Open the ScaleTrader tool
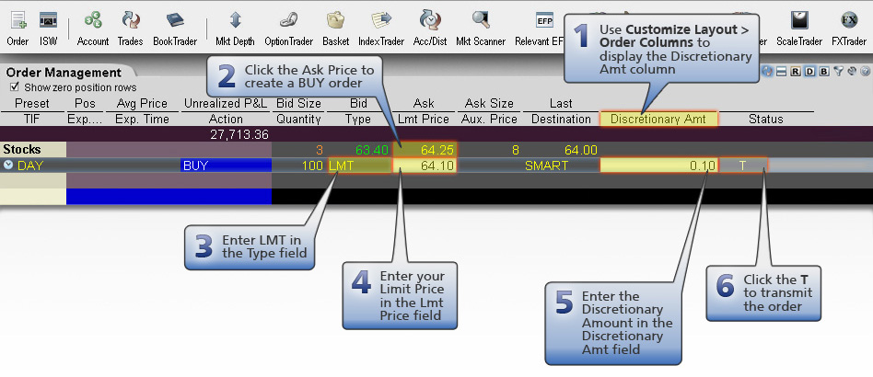Screen dimensions: 873x377 click(799, 26)
